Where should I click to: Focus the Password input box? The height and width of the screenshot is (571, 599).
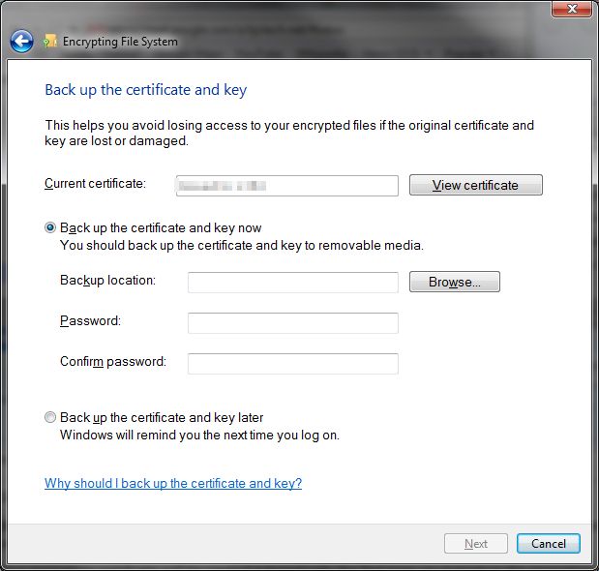pyautogui.click(x=293, y=323)
